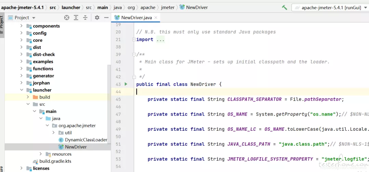Viewport: 369px width, 172px height.
Task: Expand the config folder
Action: (x=22, y=33)
